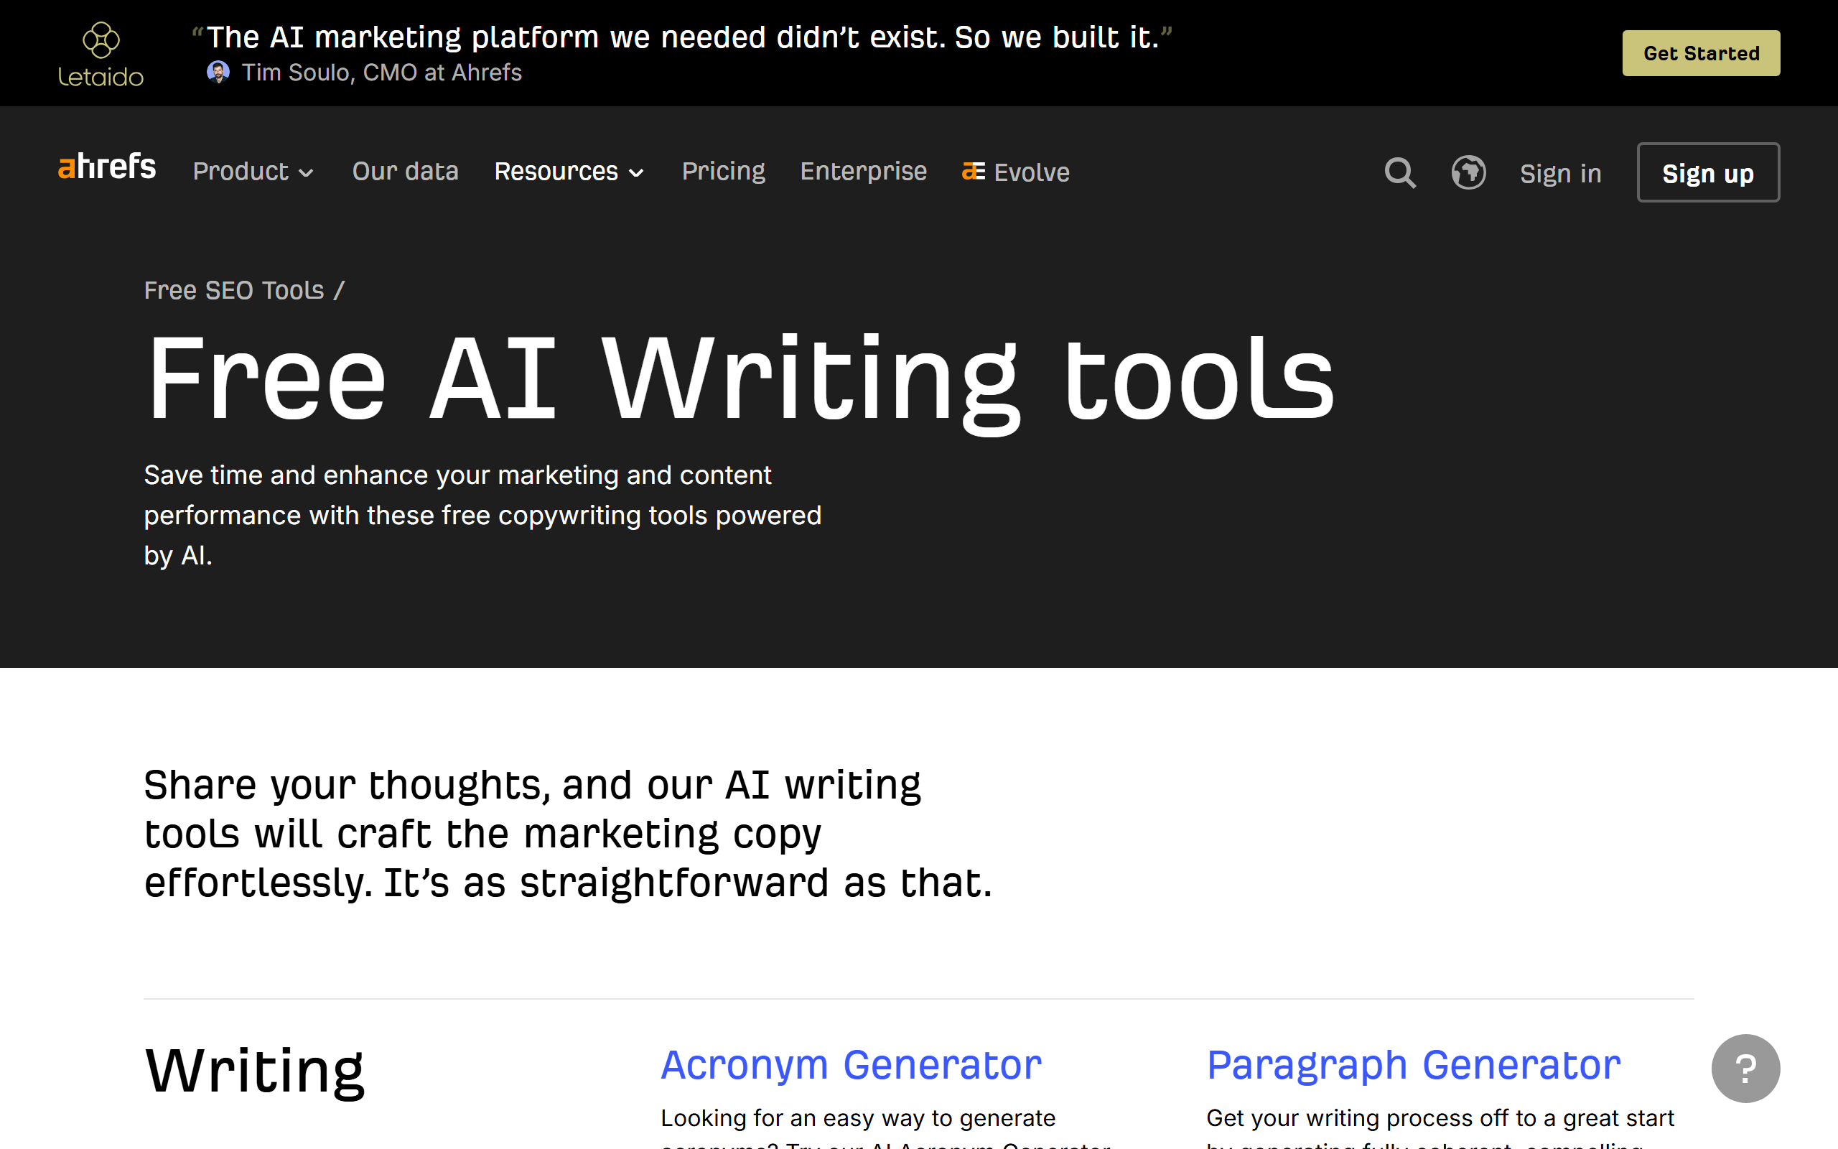Navigate to Pricing

(723, 172)
